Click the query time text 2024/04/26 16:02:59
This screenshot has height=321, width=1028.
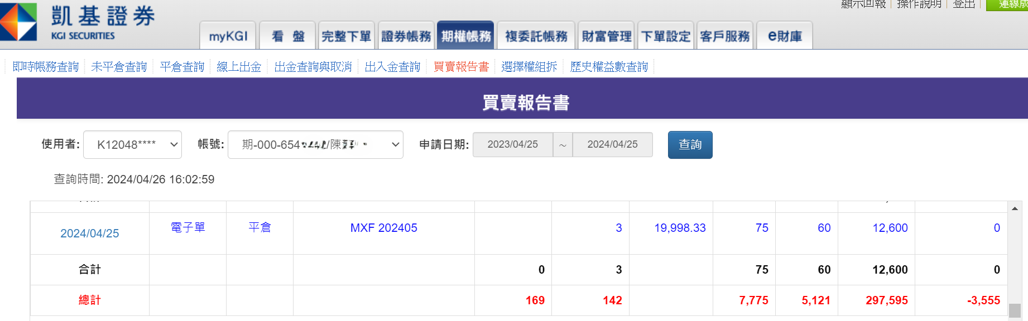pos(161,179)
